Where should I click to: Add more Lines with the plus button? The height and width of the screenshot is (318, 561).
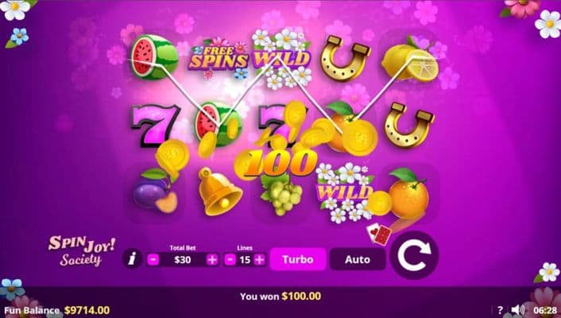(x=260, y=260)
